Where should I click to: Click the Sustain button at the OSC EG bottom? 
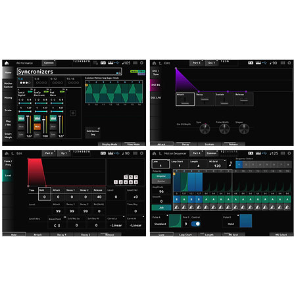(x=210, y=144)
